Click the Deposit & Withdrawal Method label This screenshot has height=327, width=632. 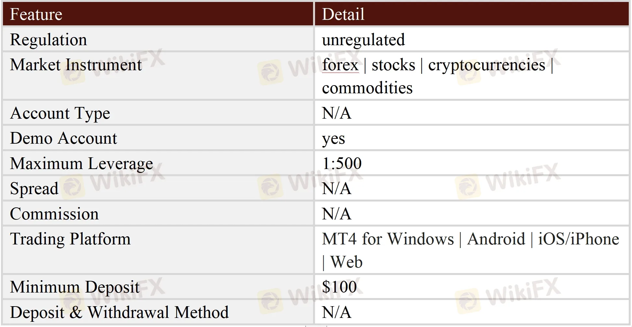coord(119,312)
